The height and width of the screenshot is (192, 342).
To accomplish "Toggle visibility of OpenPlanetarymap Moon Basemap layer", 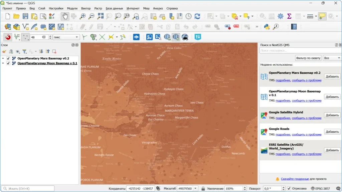I will click(x=8, y=63).
